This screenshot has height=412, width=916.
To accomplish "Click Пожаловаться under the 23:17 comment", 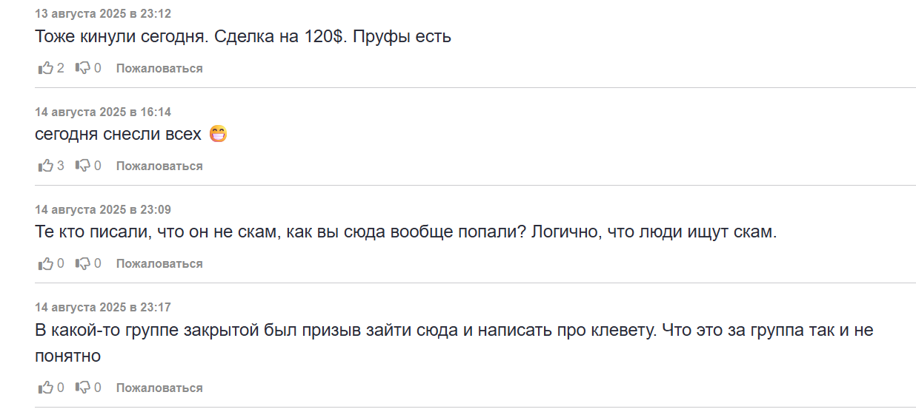I will (159, 388).
